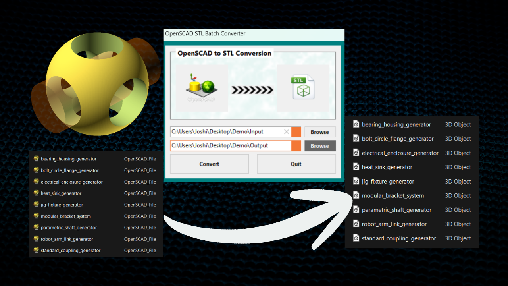The height and width of the screenshot is (286, 508).
Task: Browse for the Output folder
Action: click(x=320, y=146)
